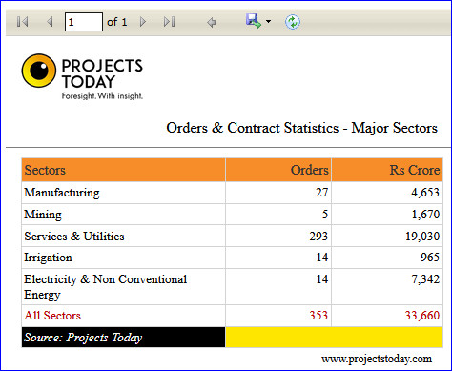452x371 pixels.
Task: Select the Manufacturing sector row
Action: pyautogui.click(x=232, y=193)
